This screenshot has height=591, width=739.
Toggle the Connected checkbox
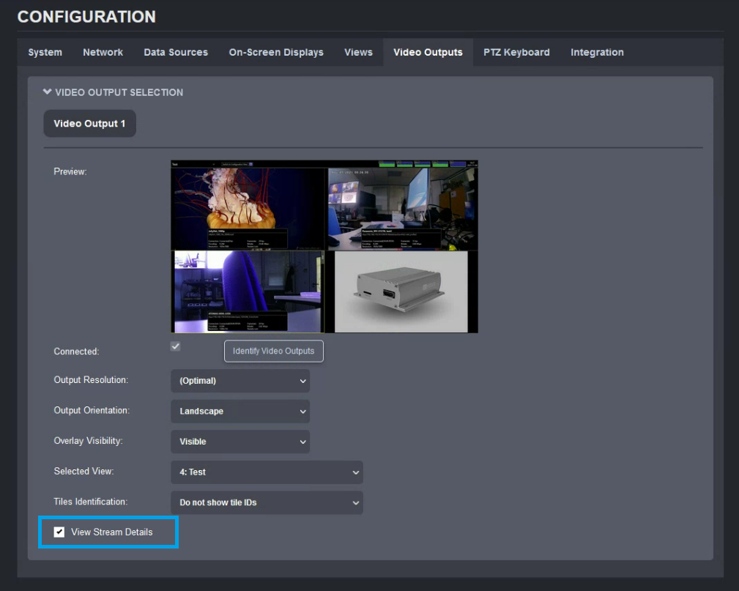pos(175,346)
